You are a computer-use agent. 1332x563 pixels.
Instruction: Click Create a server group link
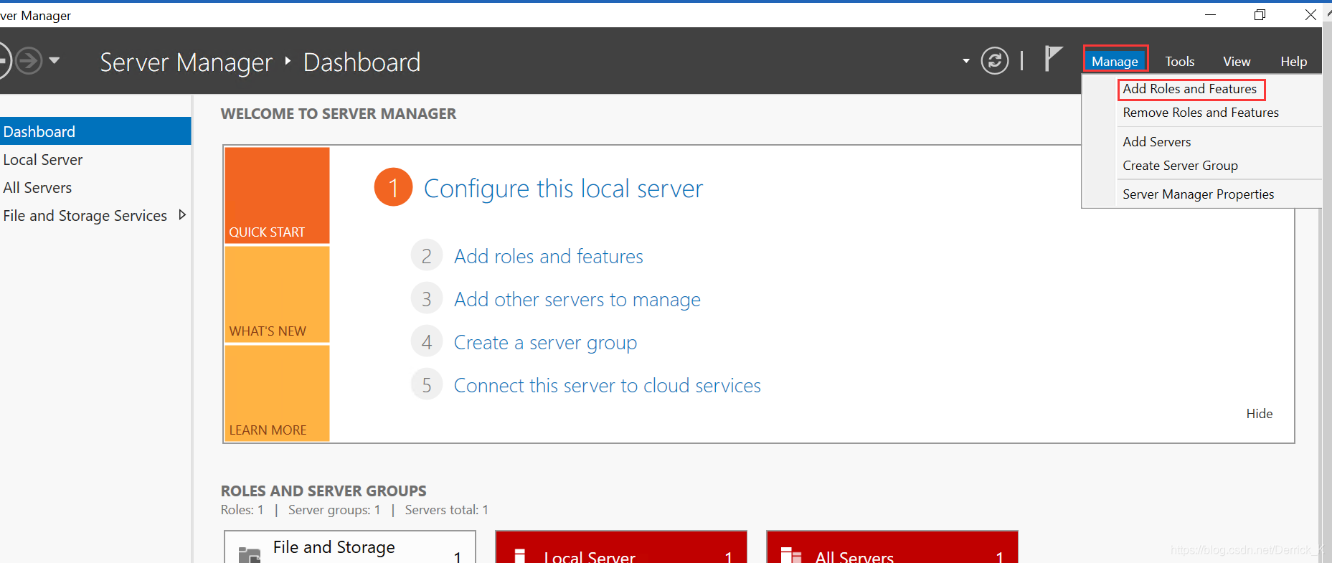545,343
